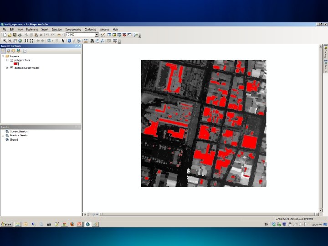Open Standard toolbar options arrow
This screenshot has width=328, height=246.
point(140,36)
